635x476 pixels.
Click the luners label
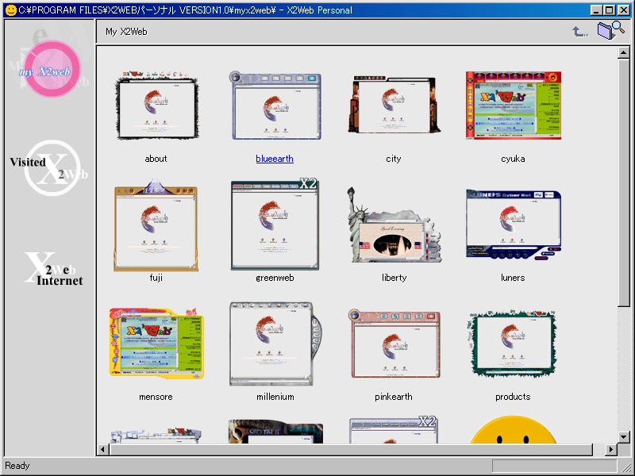513,278
